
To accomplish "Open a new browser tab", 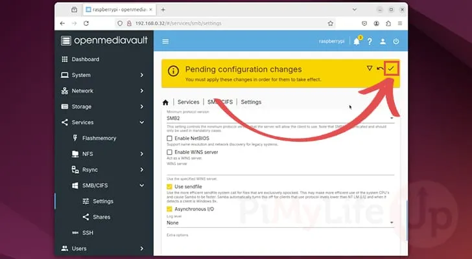I will (x=163, y=10).
